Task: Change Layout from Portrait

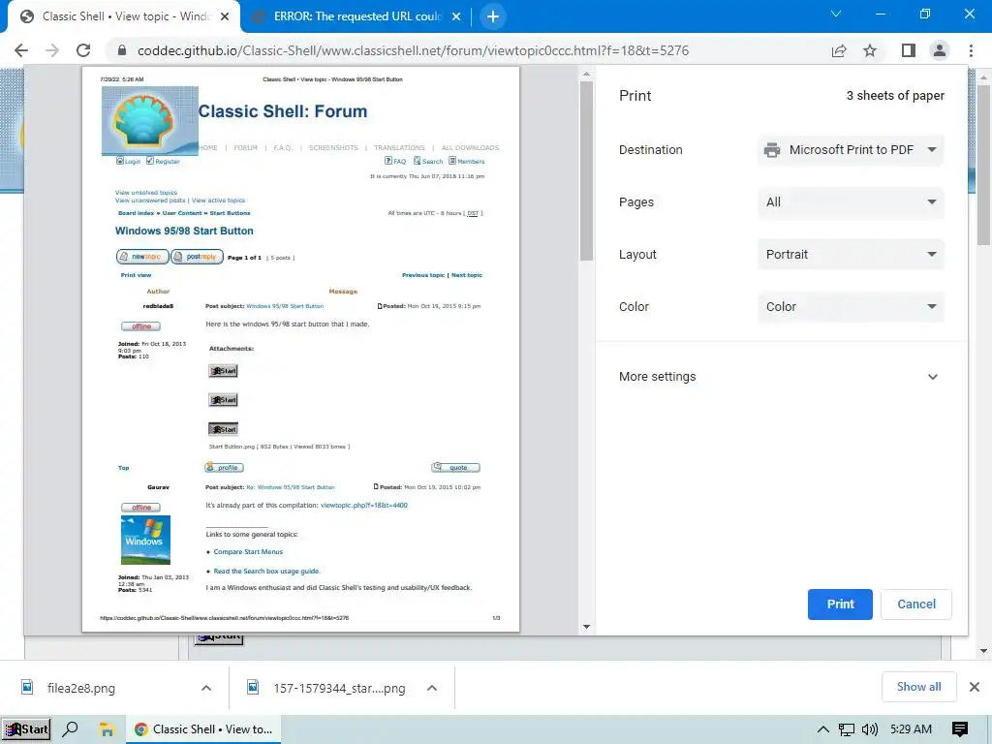Action: (851, 255)
